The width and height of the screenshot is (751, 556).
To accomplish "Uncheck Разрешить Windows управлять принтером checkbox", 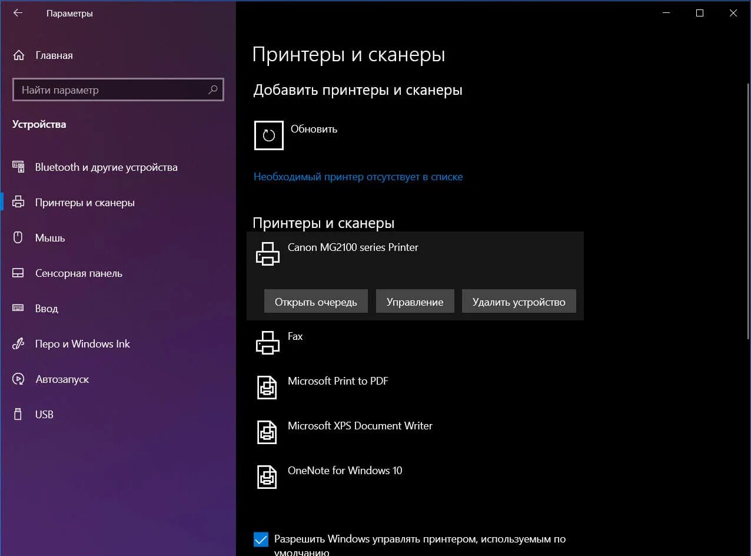I will [261, 540].
